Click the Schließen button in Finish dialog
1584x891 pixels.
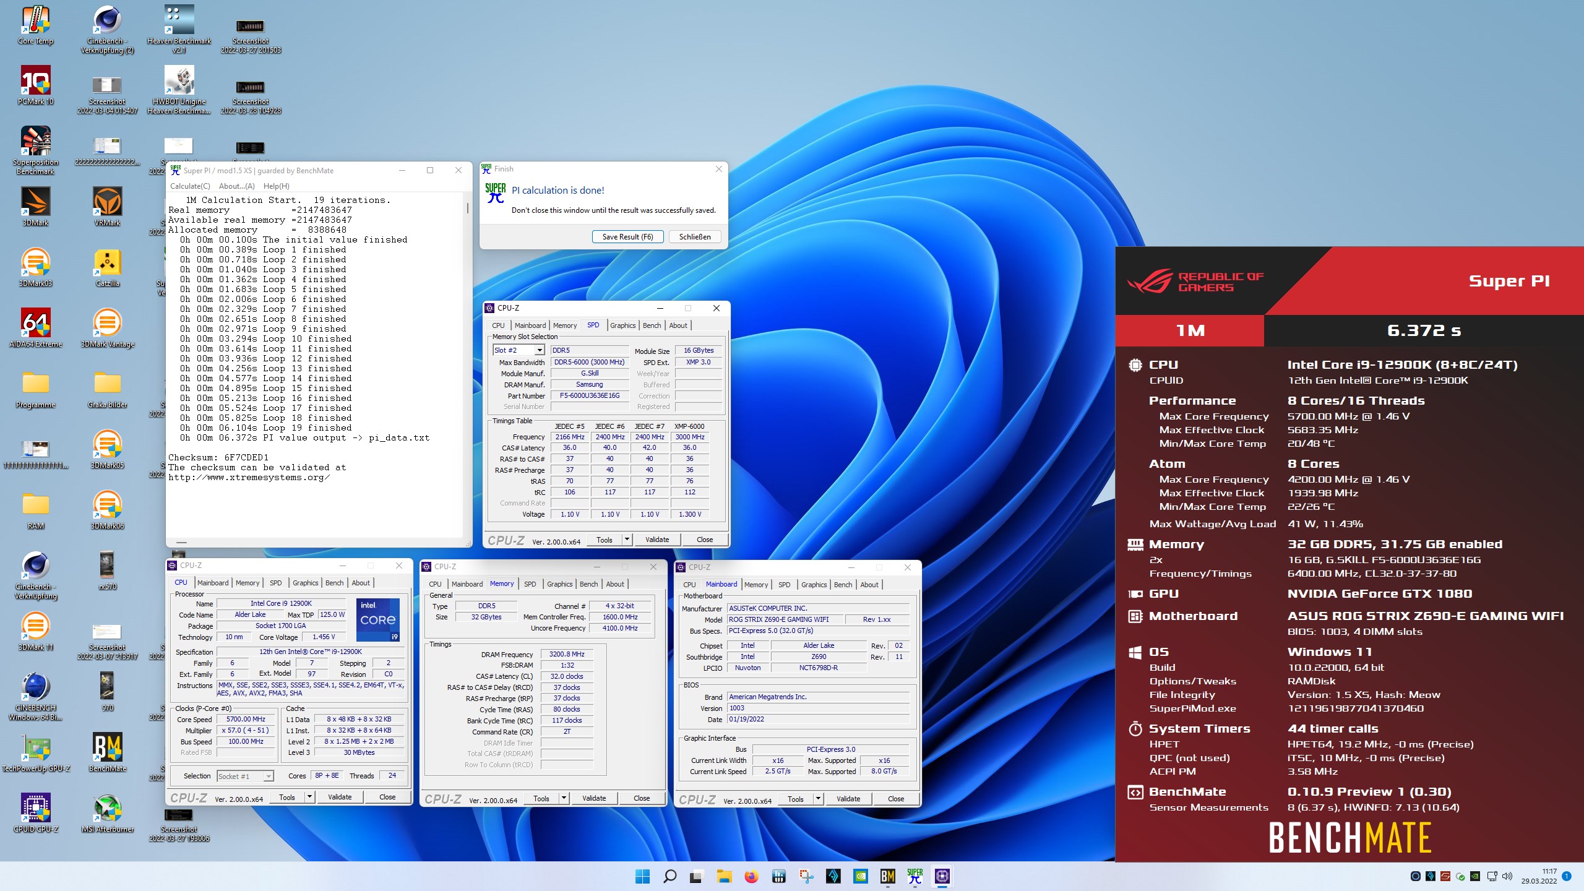[695, 237]
